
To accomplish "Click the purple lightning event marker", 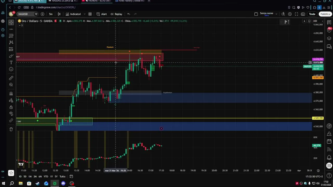I will coord(161,129).
